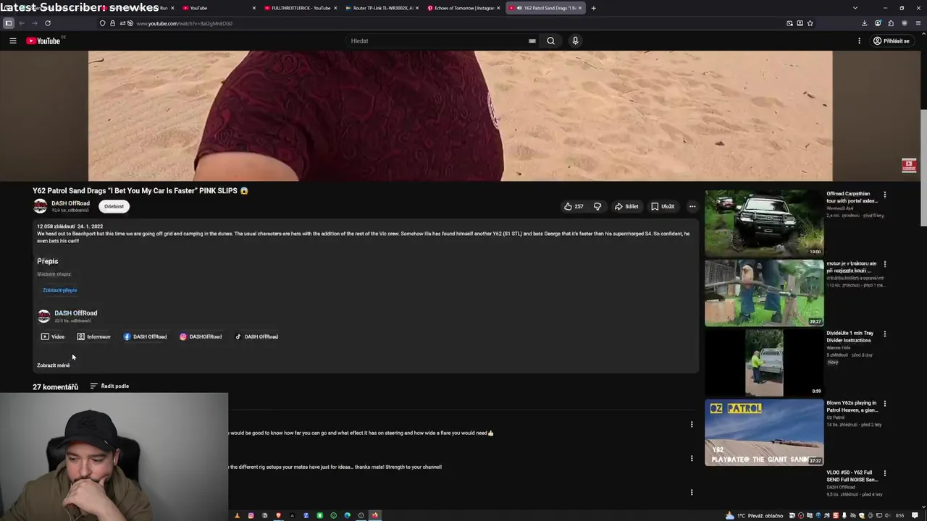Reload the page
Viewport: 927px width, 521px height.
point(48,23)
